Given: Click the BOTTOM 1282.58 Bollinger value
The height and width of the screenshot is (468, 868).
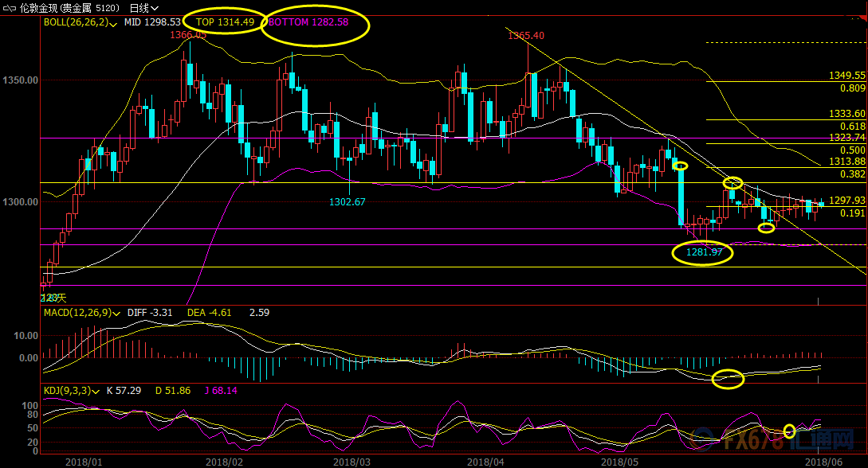Looking at the screenshot, I should pyautogui.click(x=308, y=22).
